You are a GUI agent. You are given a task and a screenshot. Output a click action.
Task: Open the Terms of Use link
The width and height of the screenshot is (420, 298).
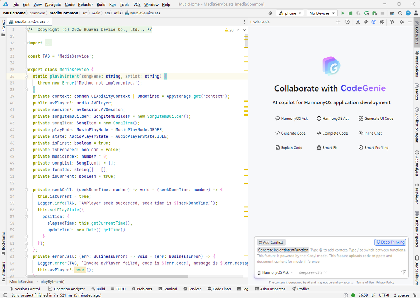[365, 282]
